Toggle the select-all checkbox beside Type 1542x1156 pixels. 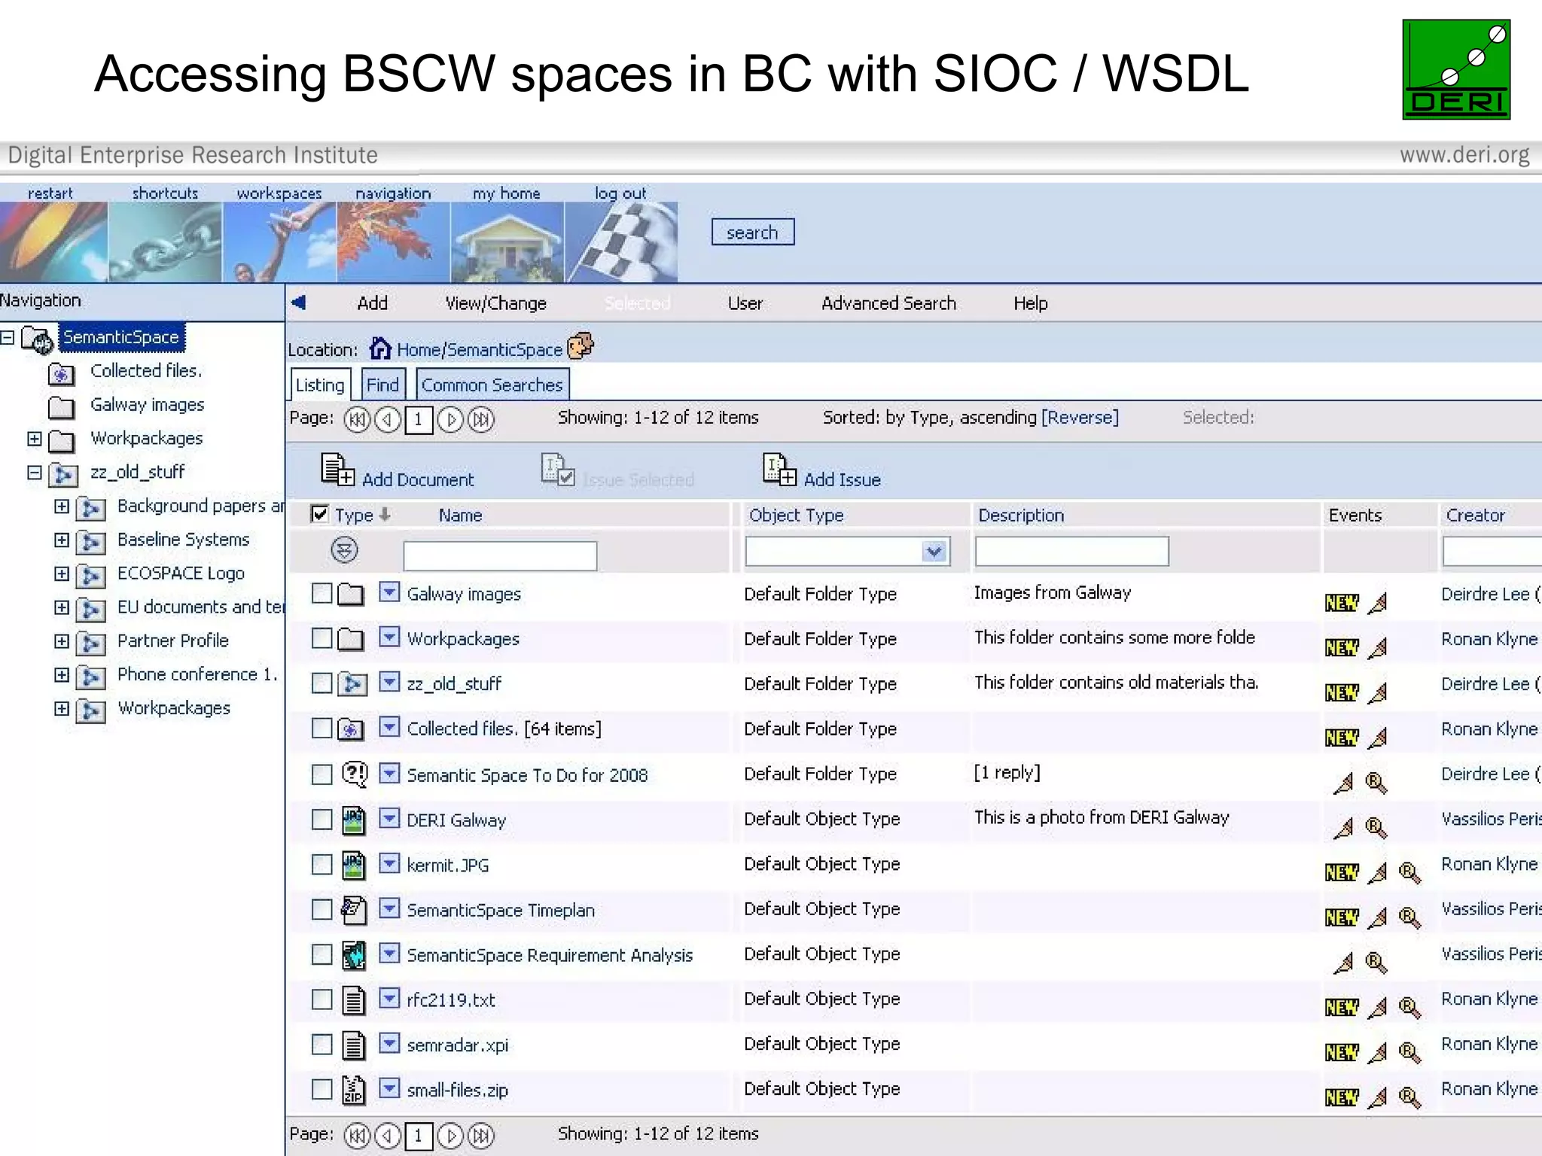[x=319, y=514]
